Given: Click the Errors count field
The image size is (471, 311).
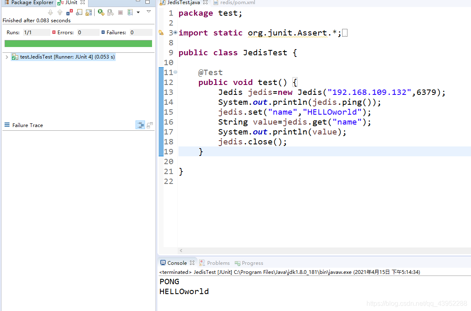Looking at the screenshot, I should click(x=88, y=33).
